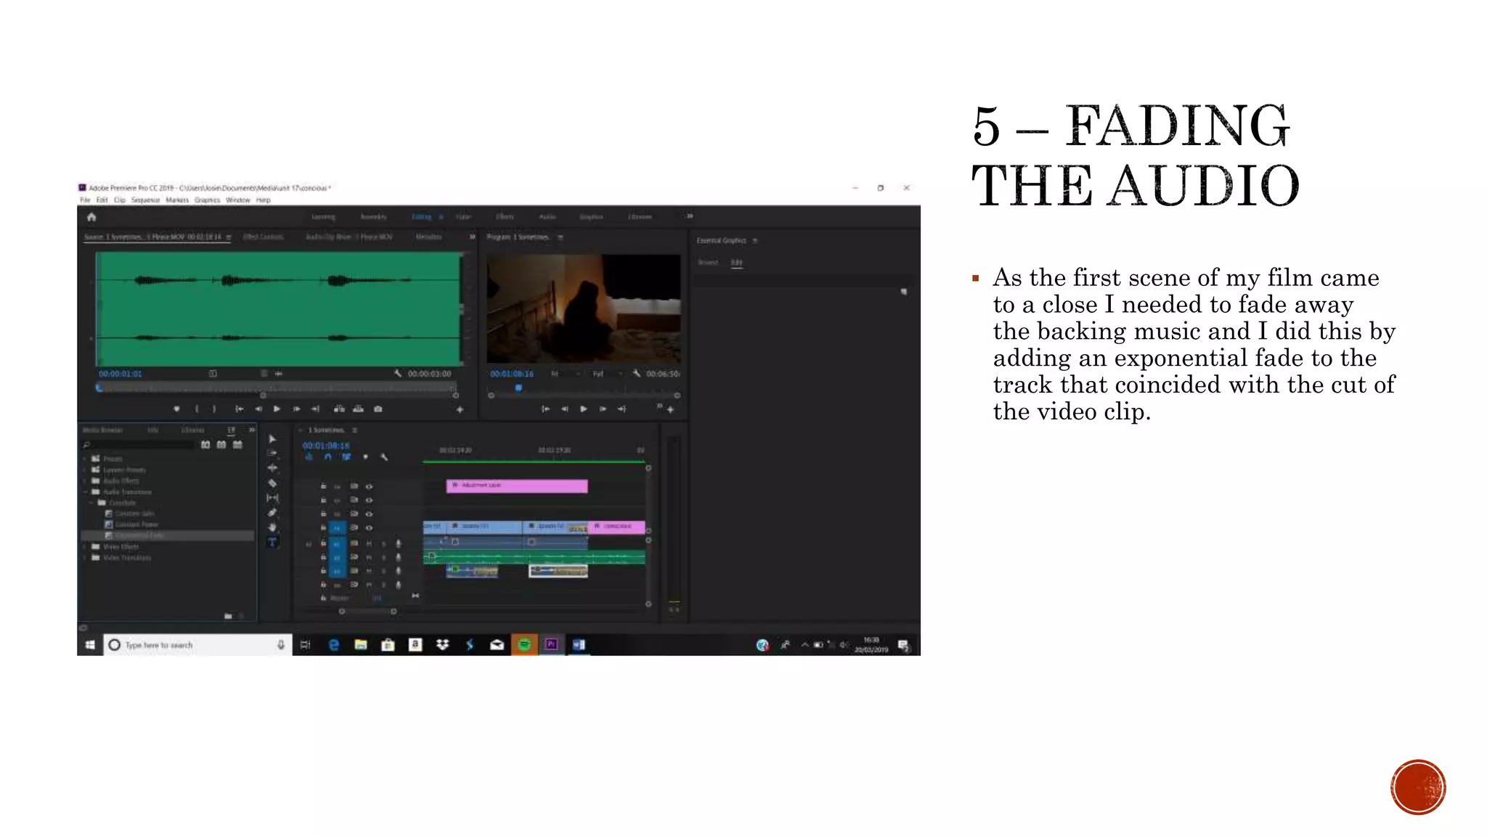
Task: Expand the Video Effects folder
Action: coord(85,546)
